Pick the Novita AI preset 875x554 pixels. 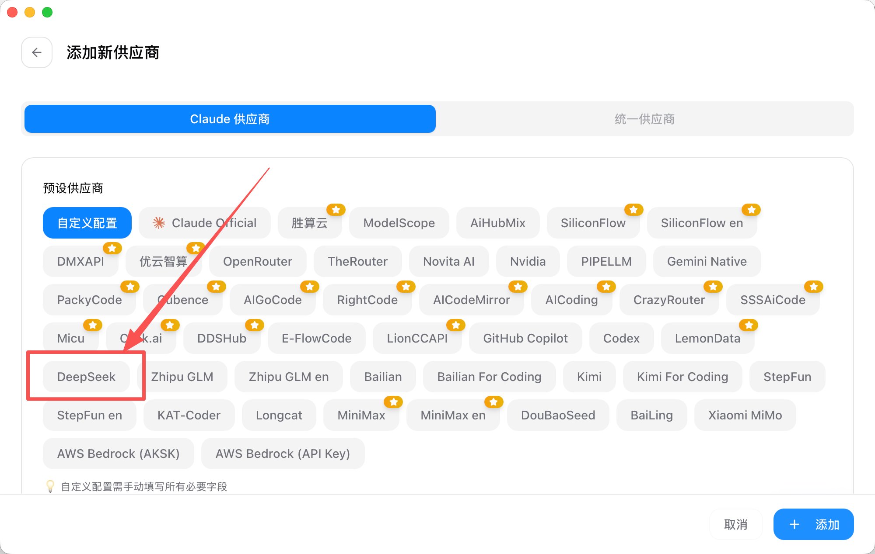tap(449, 261)
